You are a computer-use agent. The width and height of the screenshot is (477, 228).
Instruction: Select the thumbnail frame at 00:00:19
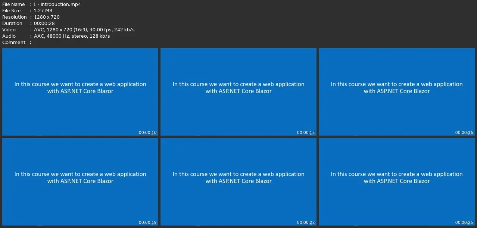pos(80,182)
